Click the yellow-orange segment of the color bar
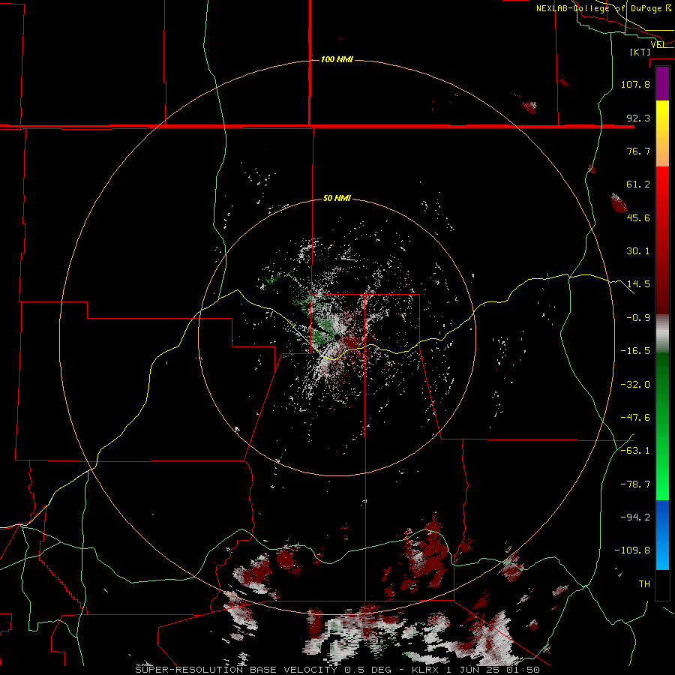 tap(662, 133)
